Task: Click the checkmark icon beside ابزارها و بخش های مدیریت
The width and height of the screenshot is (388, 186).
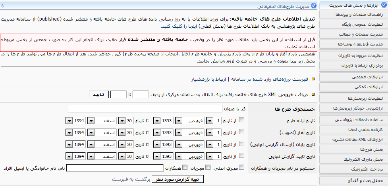Action: (383, 5)
